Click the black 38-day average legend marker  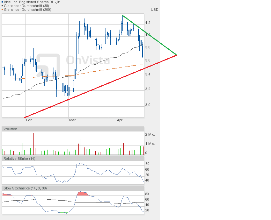click(x=3, y=6)
